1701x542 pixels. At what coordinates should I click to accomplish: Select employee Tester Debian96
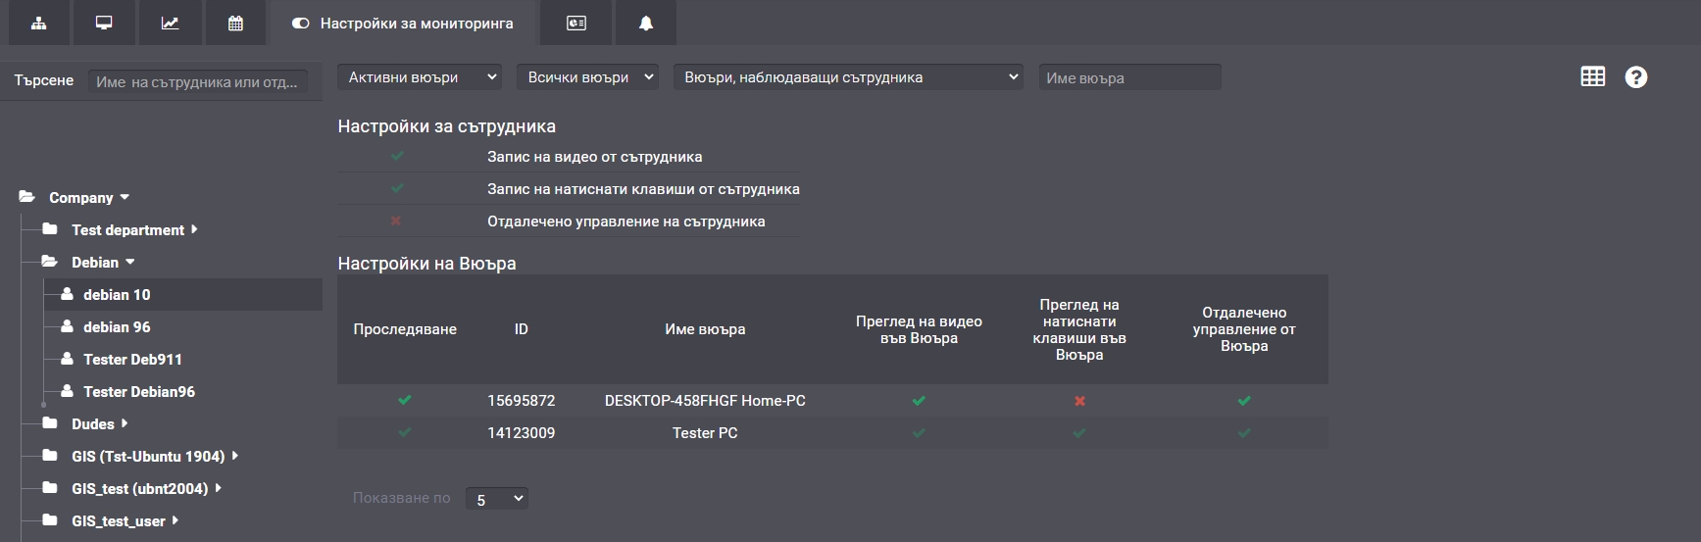(139, 391)
